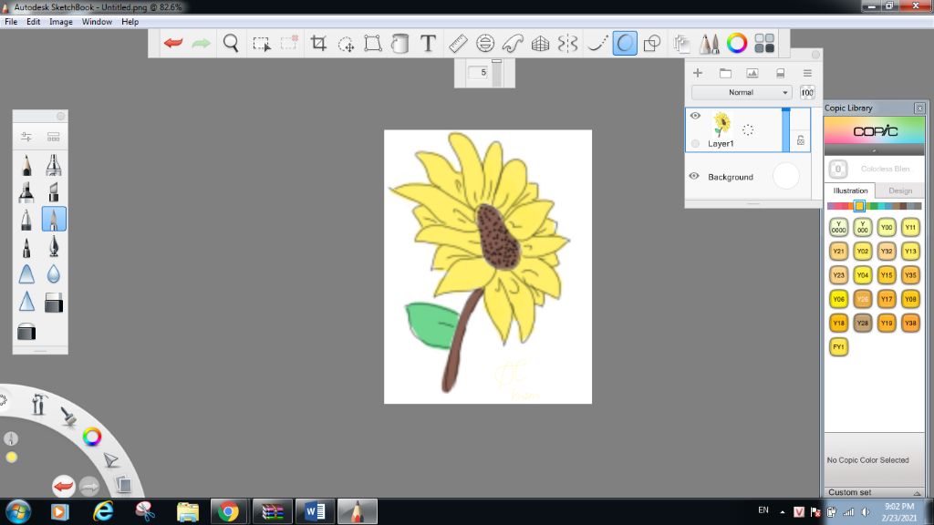Open the Image menu

[61, 22]
